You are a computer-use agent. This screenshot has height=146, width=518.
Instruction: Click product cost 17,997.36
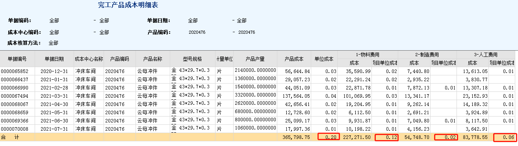click(297, 129)
